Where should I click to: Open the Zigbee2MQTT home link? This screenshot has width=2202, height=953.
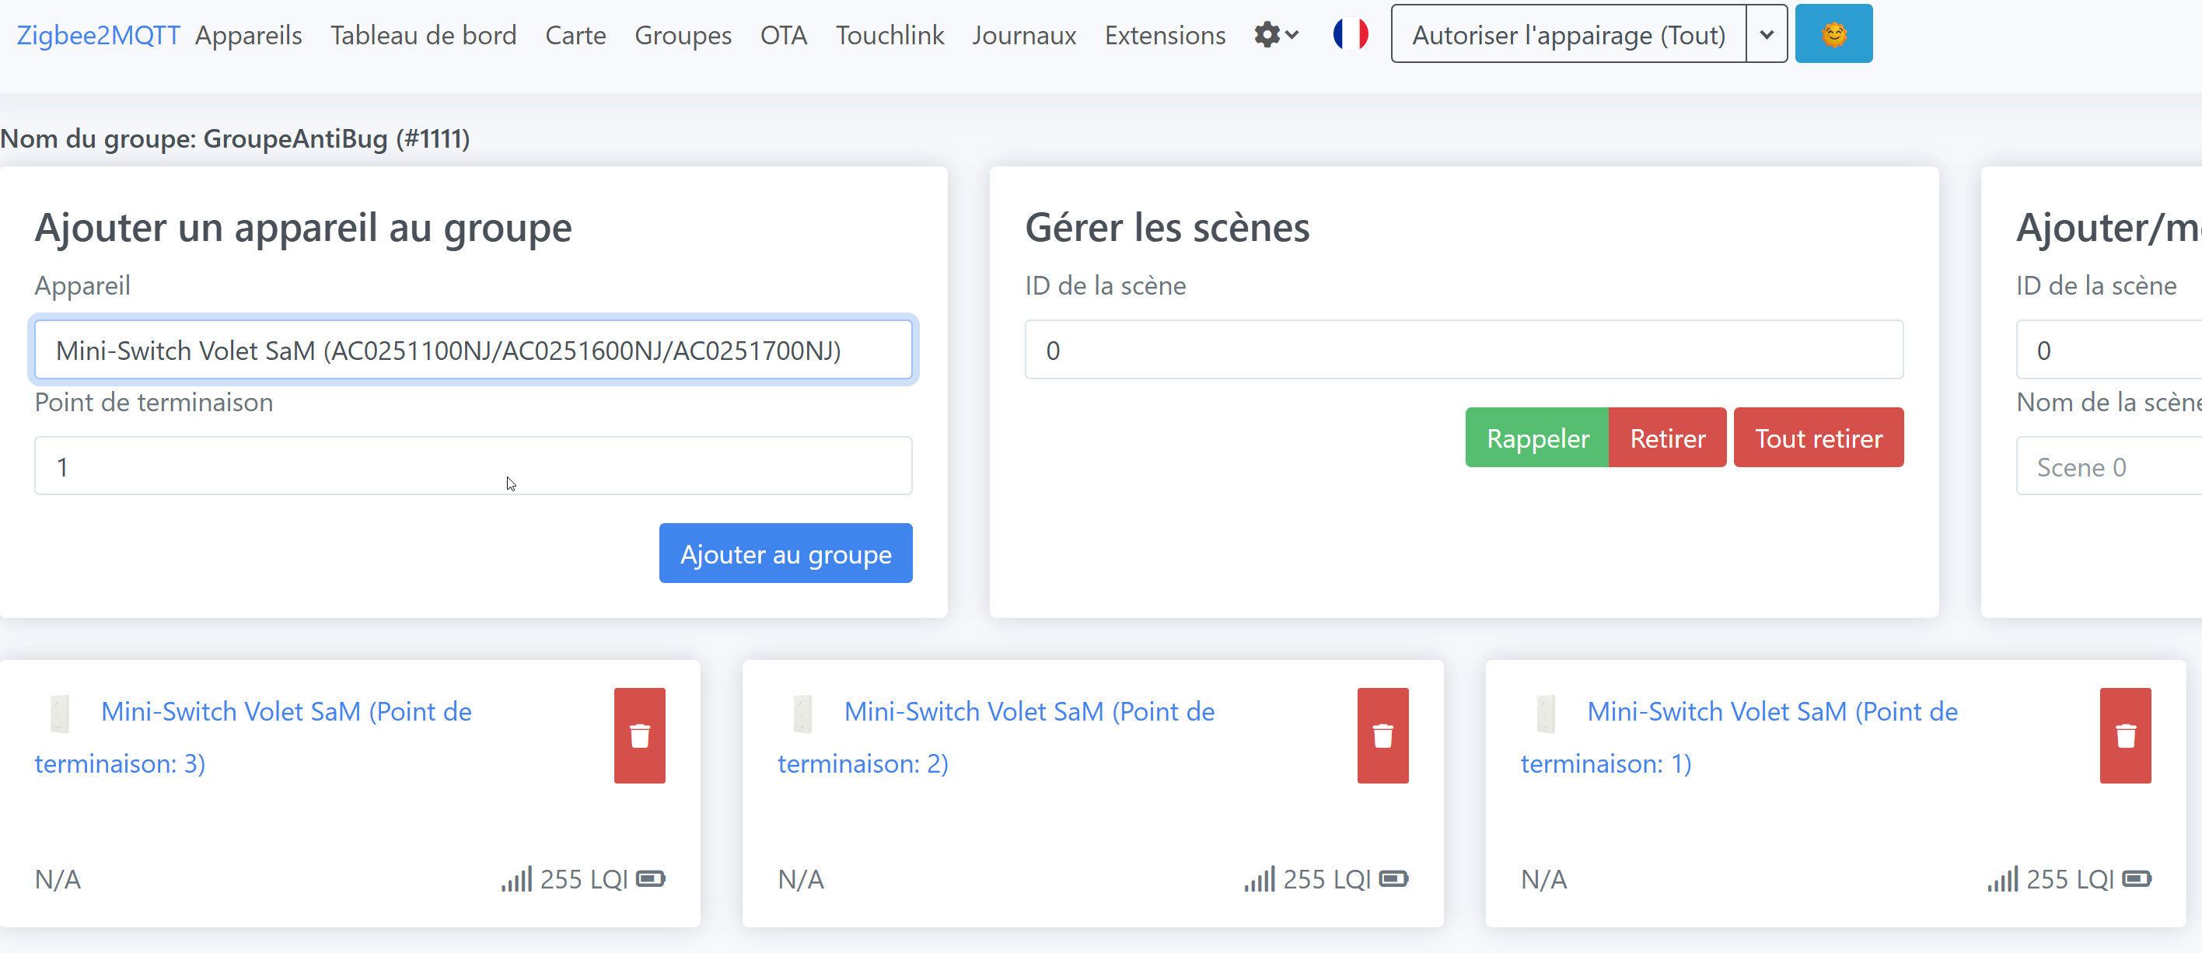coord(98,35)
